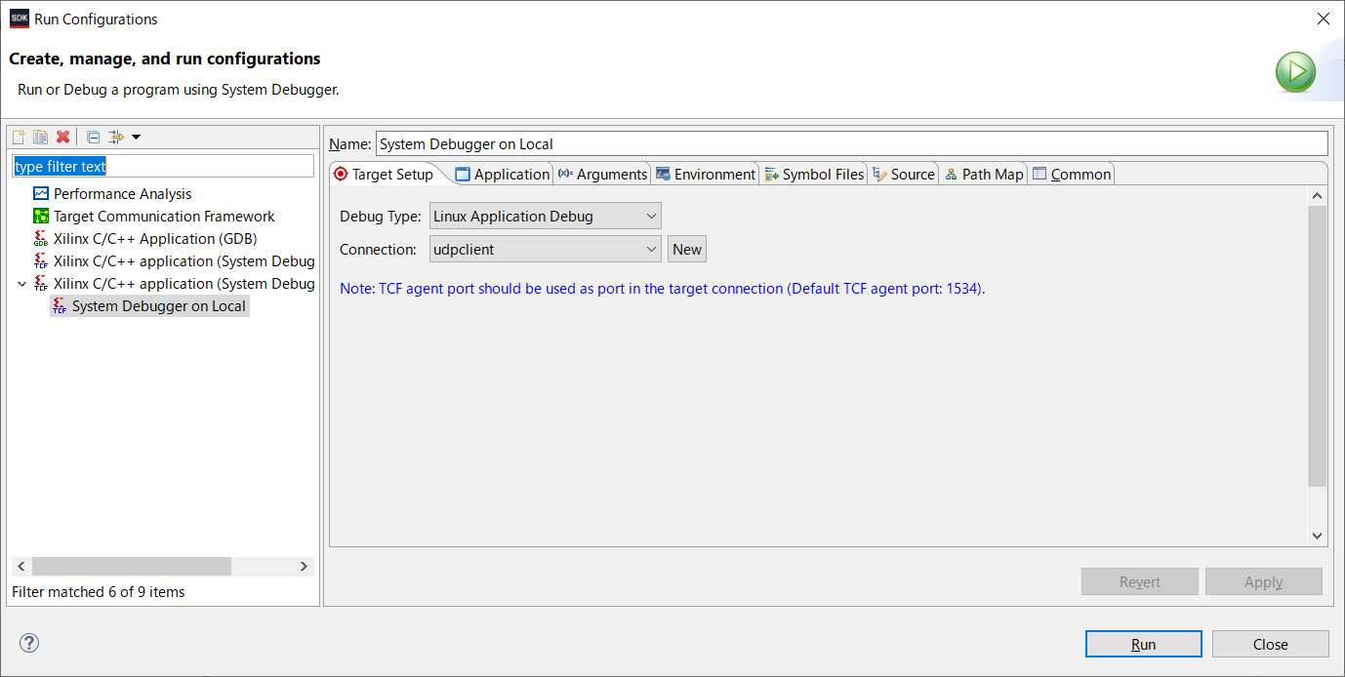The image size is (1345, 677).
Task: Switch to the Target Setup tab
Action: pyautogui.click(x=384, y=174)
